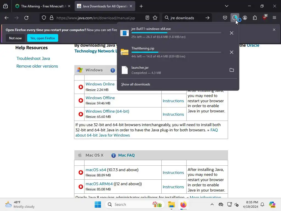Open the notifications bell in tray
This screenshot has width=281, height=211.
coord(262,204)
